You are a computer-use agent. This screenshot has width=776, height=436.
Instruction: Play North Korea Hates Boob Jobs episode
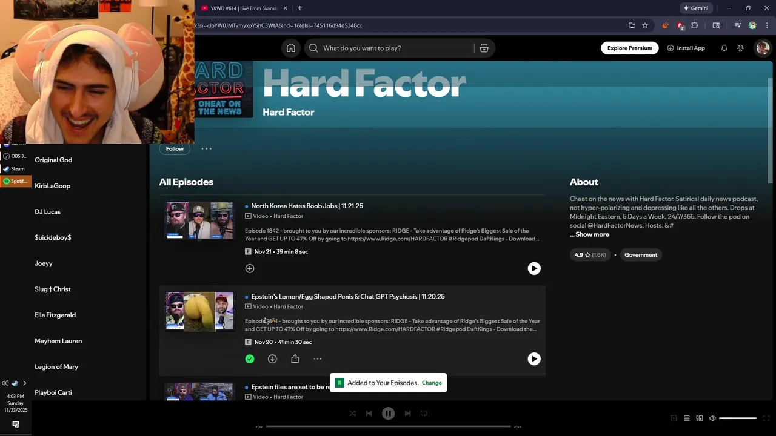click(x=534, y=268)
